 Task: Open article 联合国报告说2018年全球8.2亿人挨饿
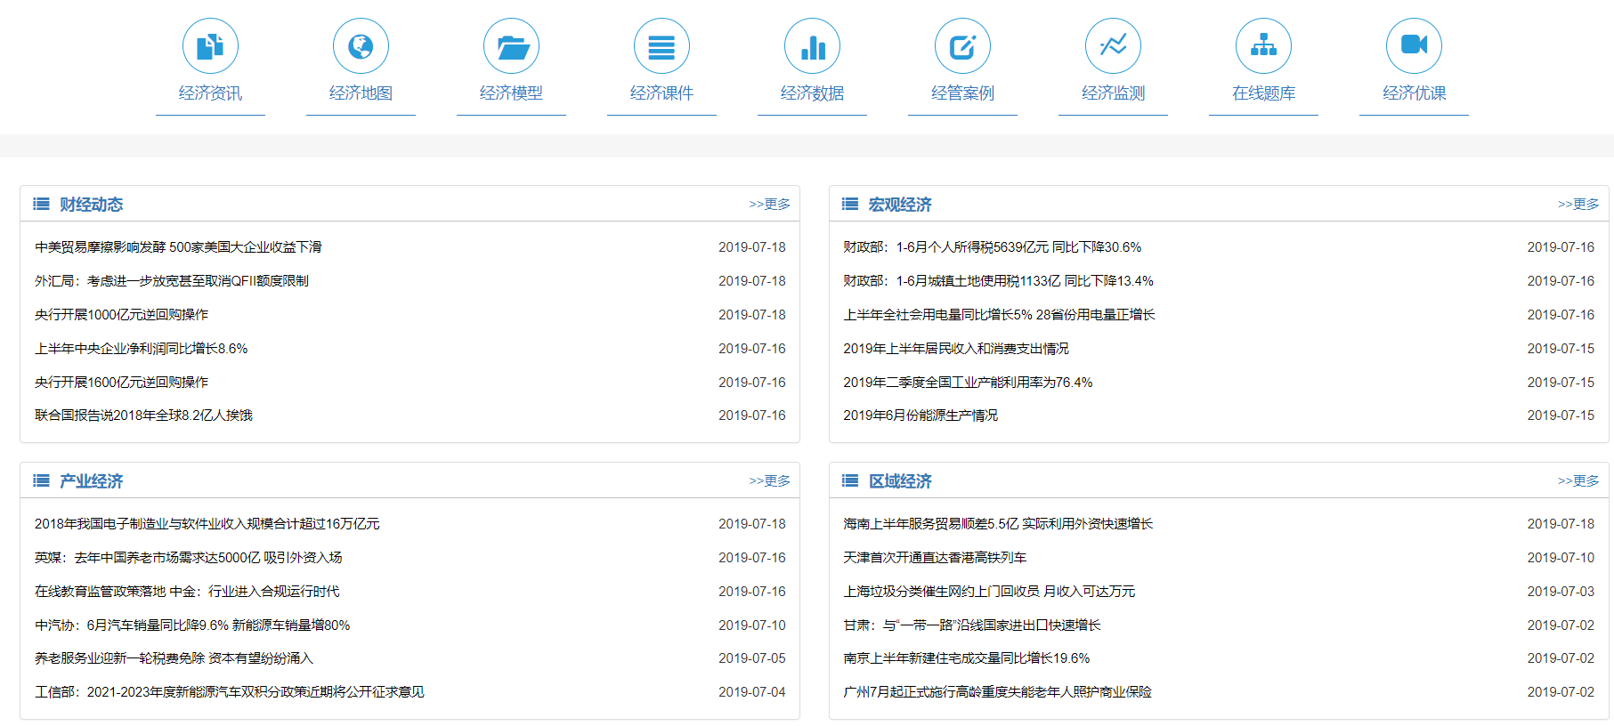click(143, 415)
